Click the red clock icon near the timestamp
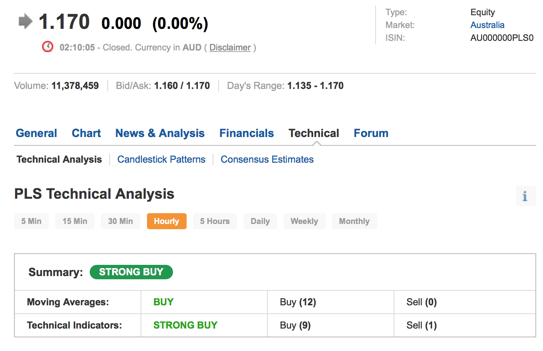This screenshot has height=351, width=543. click(48, 47)
